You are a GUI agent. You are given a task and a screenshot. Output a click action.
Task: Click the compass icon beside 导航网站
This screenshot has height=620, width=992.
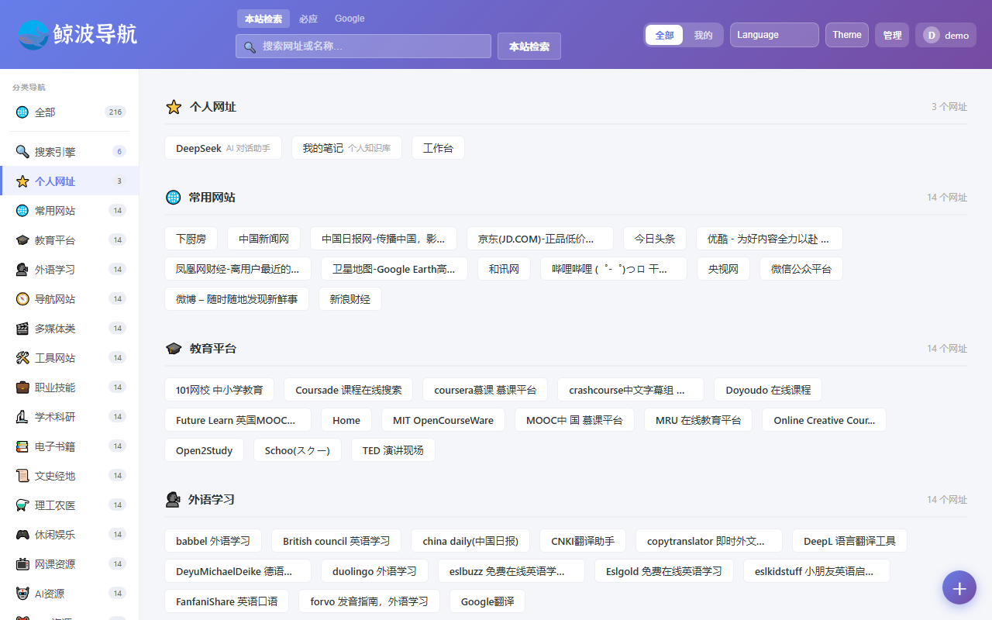click(x=22, y=299)
